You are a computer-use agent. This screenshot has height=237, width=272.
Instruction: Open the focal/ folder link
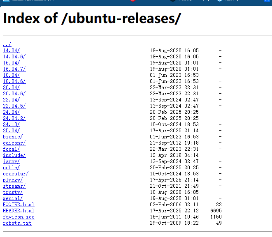pos(12,149)
